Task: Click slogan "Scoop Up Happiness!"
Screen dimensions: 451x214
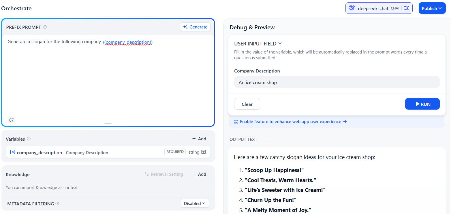Action: click(274, 170)
